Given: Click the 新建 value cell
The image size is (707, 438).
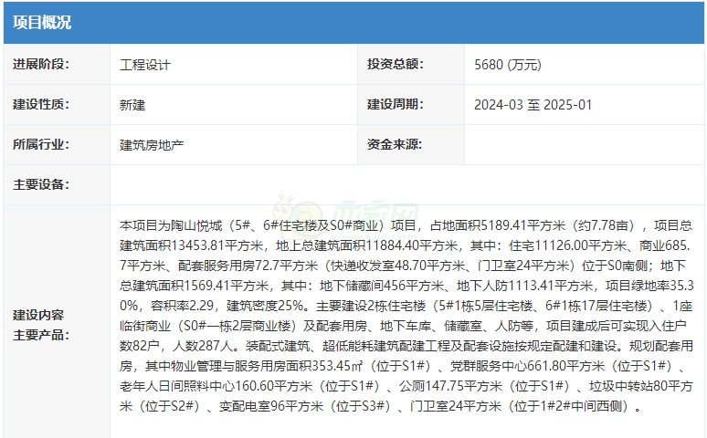Looking at the screenshot, I should [x=234, y=105].
